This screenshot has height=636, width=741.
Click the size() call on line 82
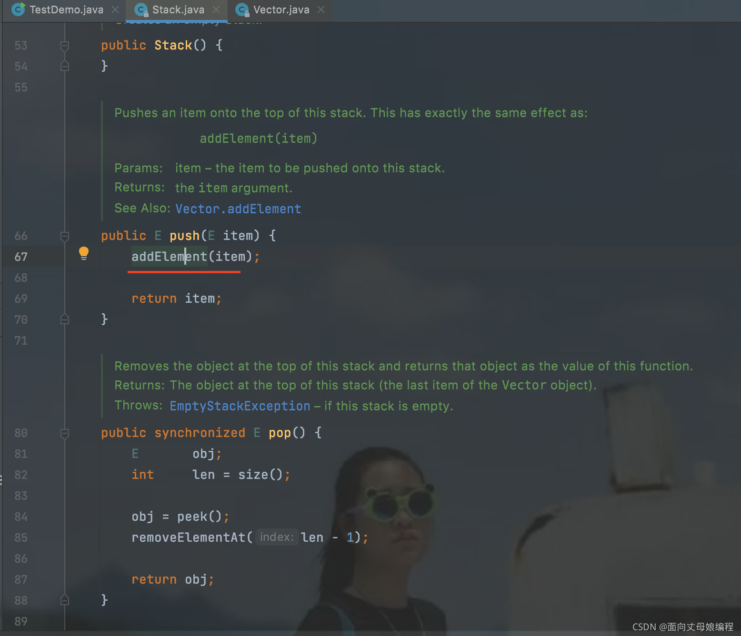point(260,475)
